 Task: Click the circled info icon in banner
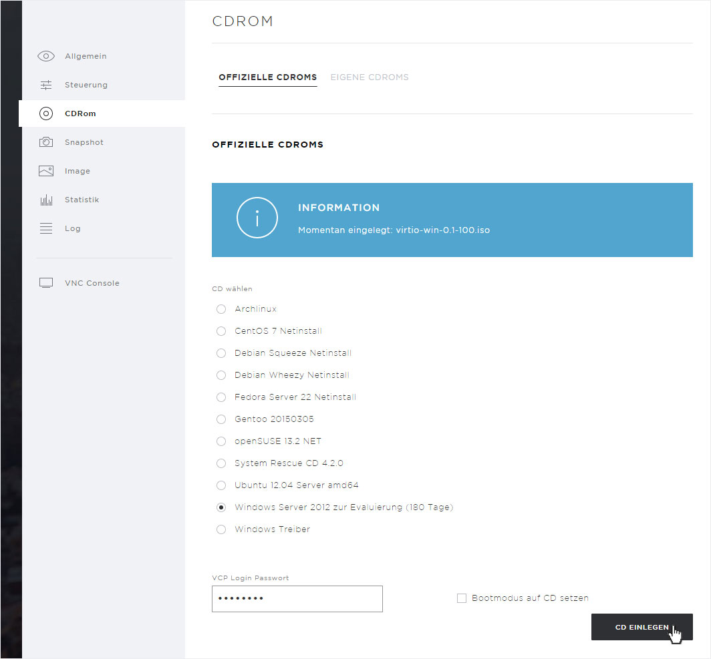257,218
